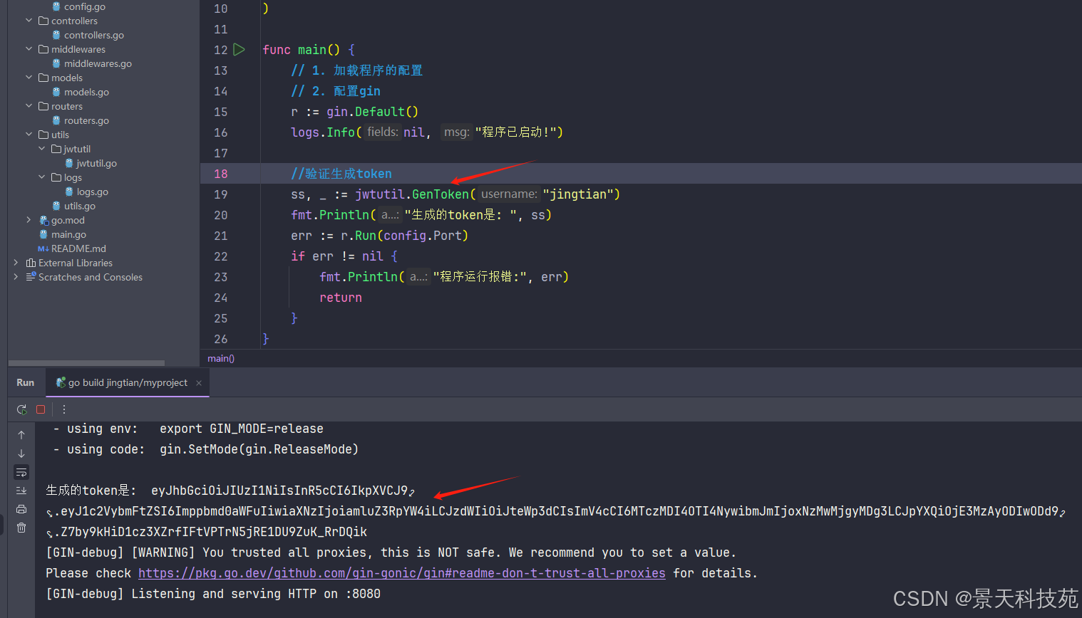Click the project panel horizontal scrollbar

pos(86,363)
